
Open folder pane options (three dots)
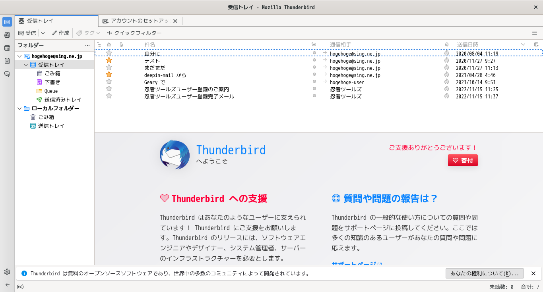click(87, 46)
